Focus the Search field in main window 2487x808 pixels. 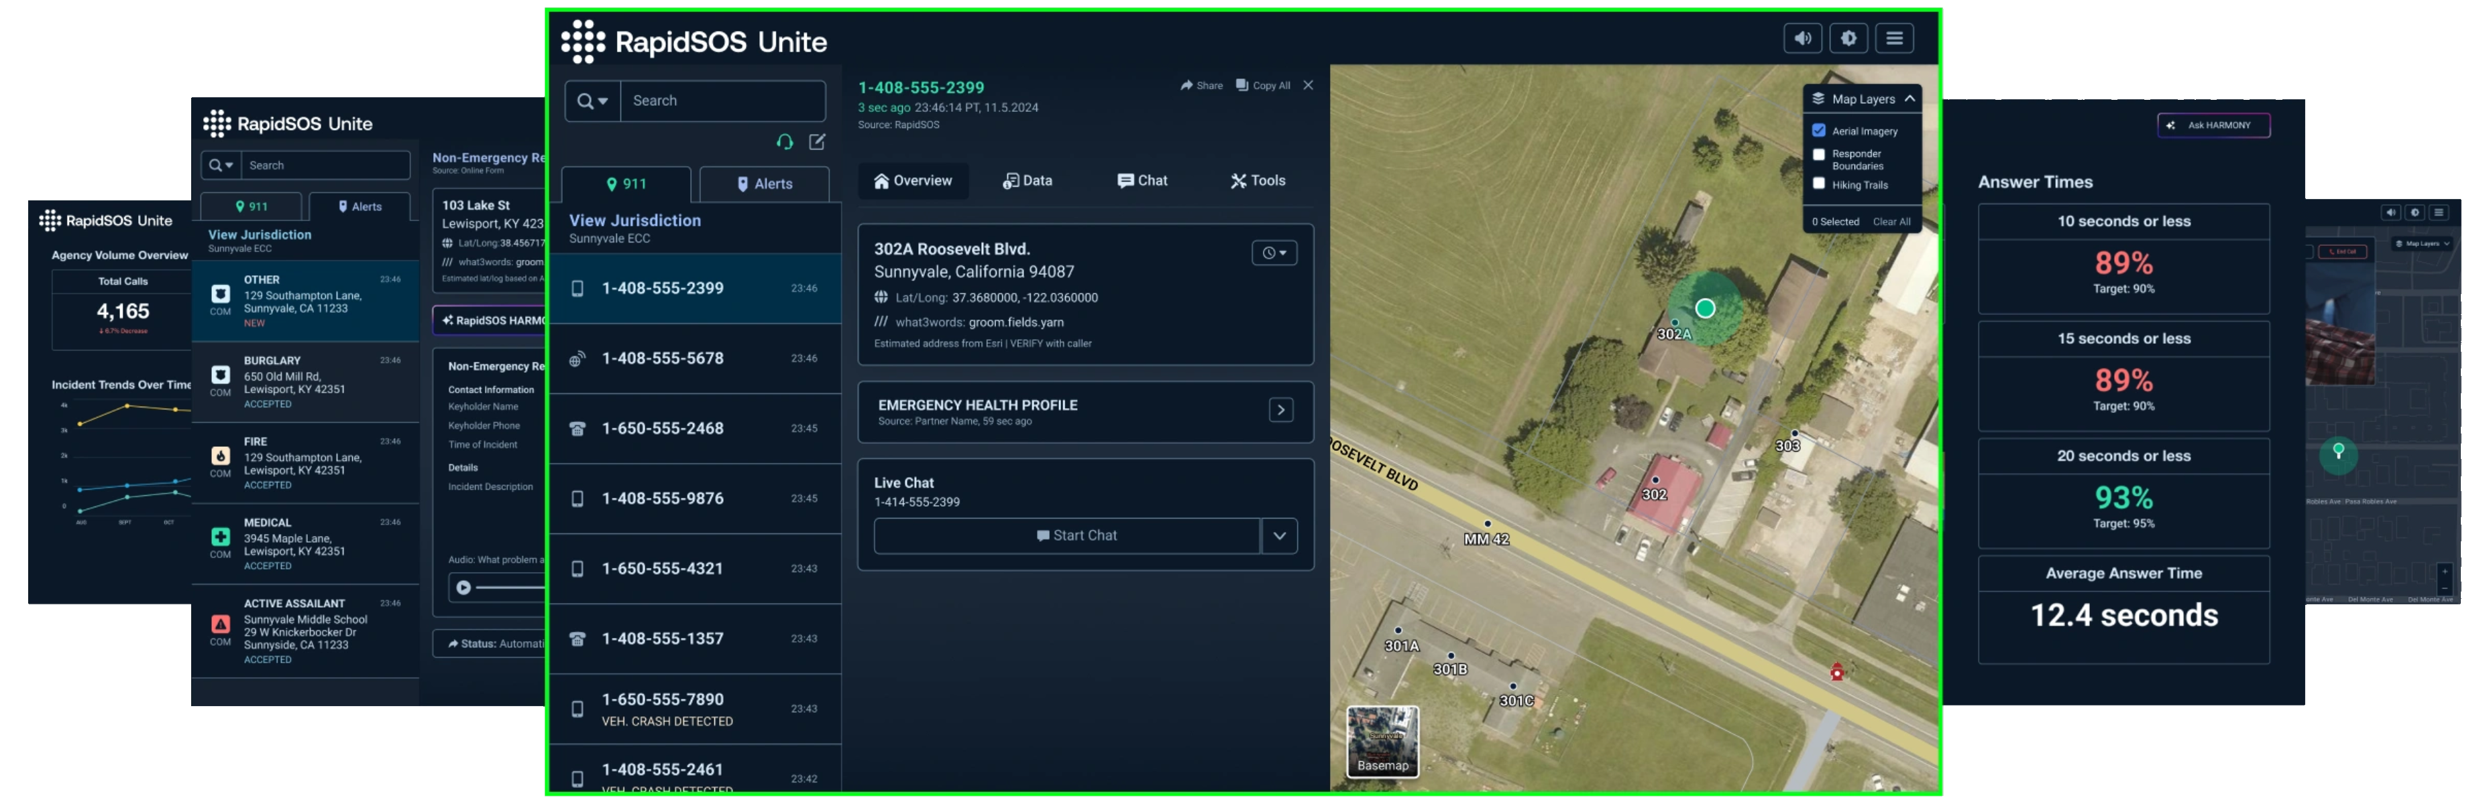pyautogui.click(x=722, y=100)
